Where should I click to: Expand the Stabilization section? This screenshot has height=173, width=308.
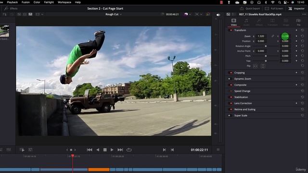(241, 97)
